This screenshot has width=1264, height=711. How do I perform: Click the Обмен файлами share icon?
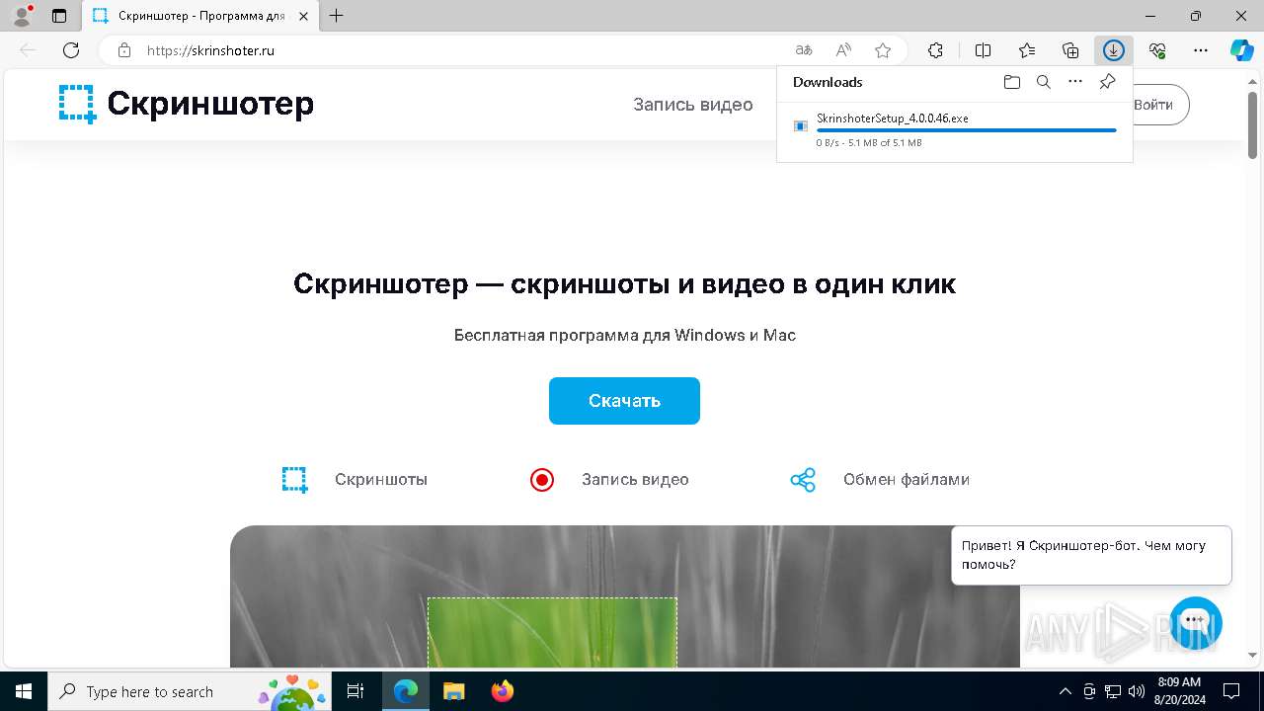(803, 480)
